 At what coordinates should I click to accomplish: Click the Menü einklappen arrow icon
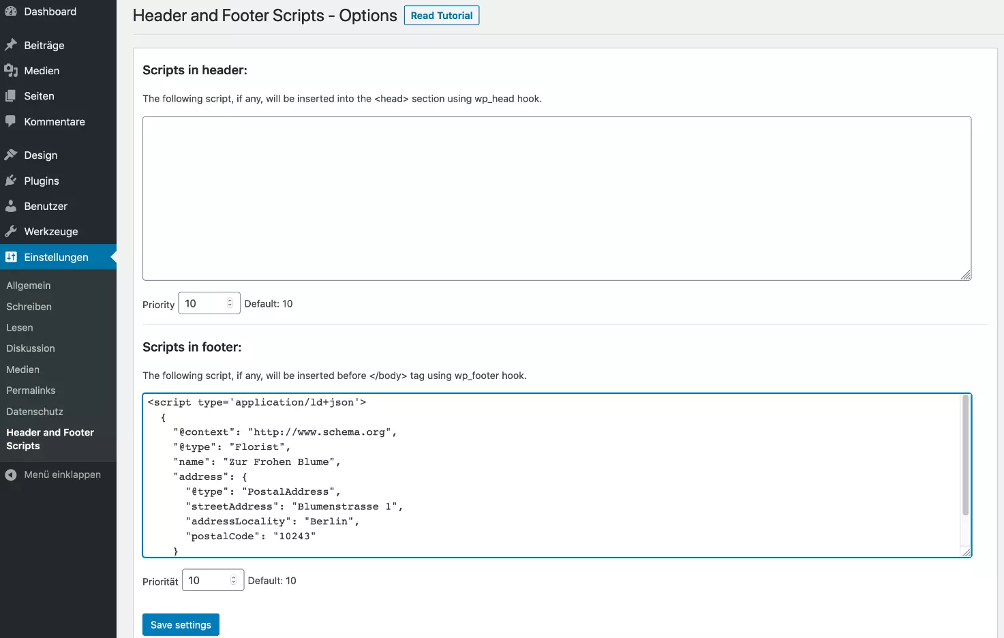(11, 474)
